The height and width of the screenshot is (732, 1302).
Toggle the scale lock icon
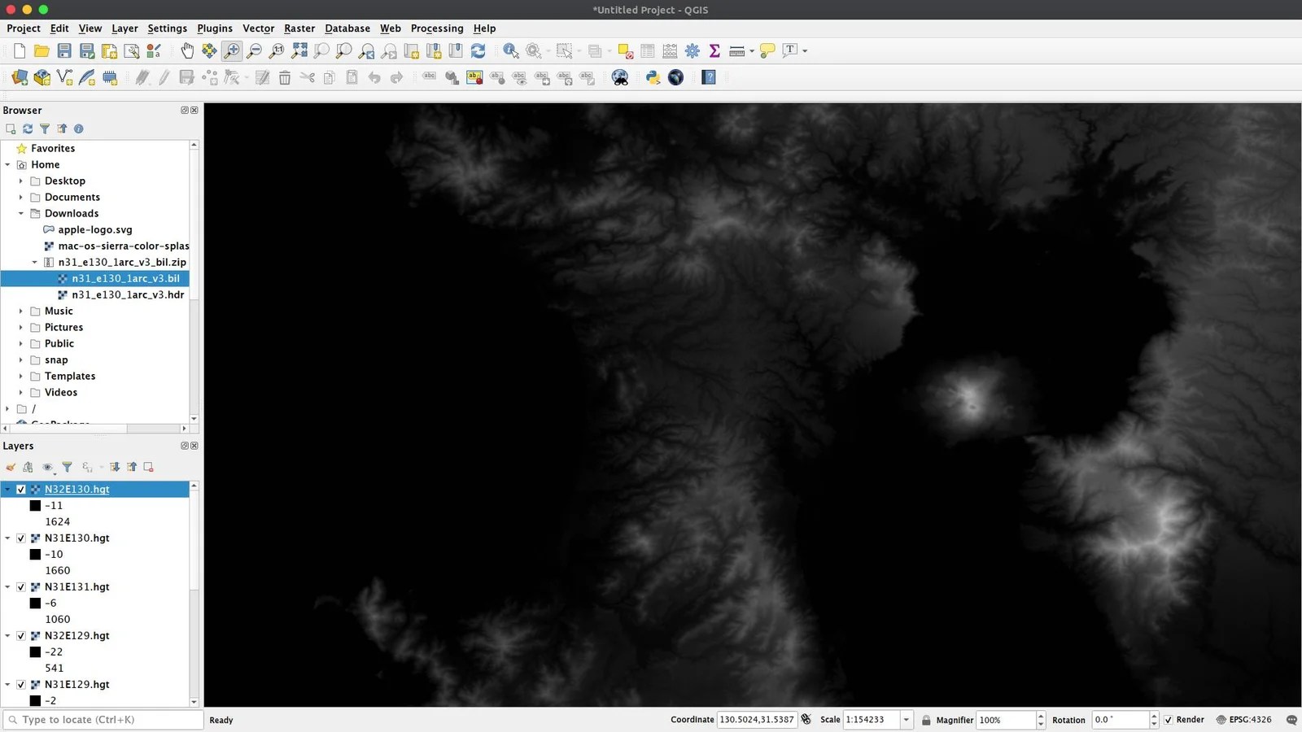(926, 720)
